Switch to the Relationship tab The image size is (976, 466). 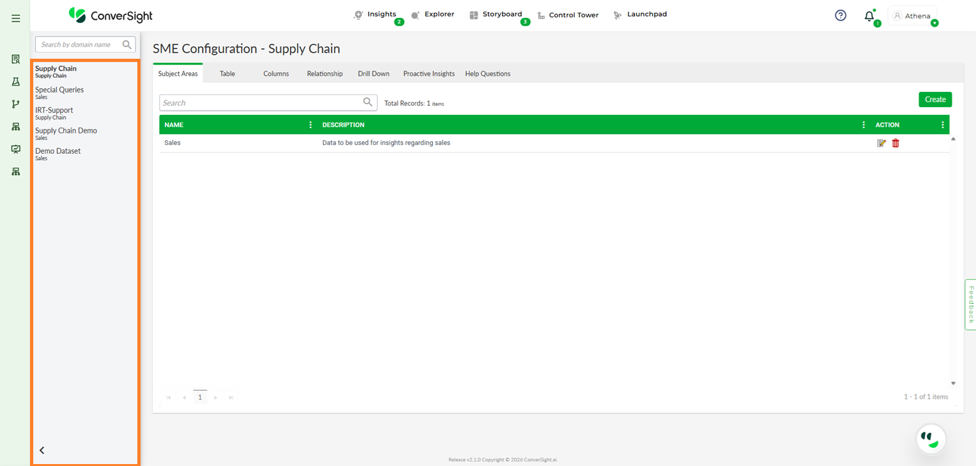tap(324, 74)
